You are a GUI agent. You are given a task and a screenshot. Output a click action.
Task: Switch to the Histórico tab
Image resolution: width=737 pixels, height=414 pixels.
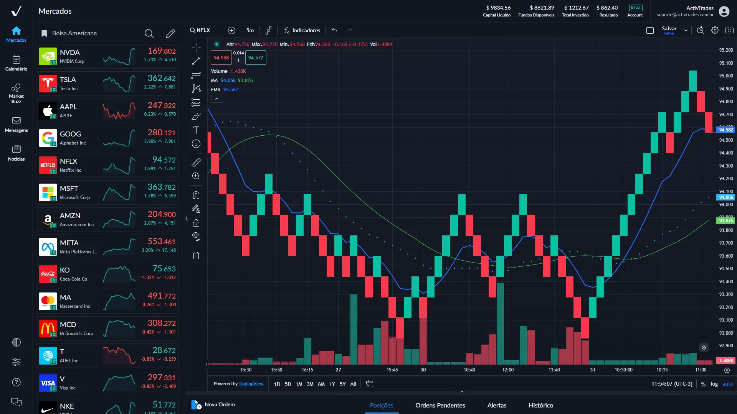coord(540,405)
